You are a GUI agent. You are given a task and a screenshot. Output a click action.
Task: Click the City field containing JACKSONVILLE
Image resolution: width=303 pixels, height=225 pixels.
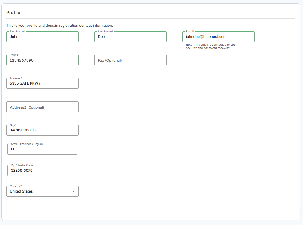42,130
